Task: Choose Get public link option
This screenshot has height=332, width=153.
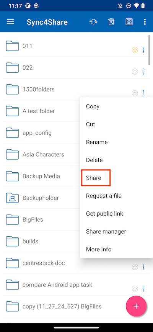Action: tap(104, 214)
